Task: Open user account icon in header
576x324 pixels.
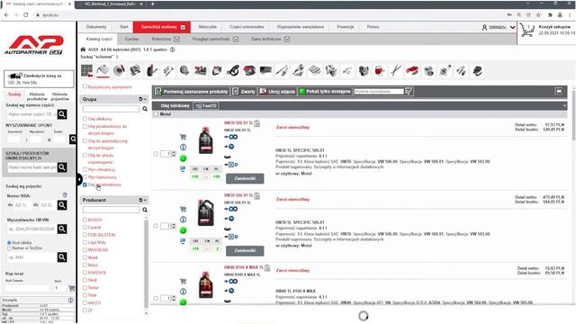Action: tap(484, 27)
